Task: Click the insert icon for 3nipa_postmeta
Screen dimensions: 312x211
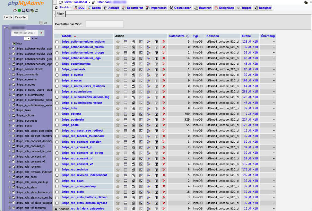Action: pyautogui.click(x=149, y=120)
